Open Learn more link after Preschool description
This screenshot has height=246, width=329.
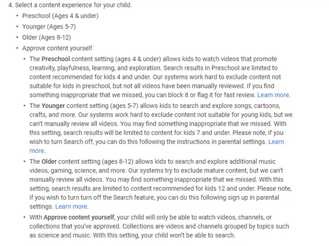[274, 95]
